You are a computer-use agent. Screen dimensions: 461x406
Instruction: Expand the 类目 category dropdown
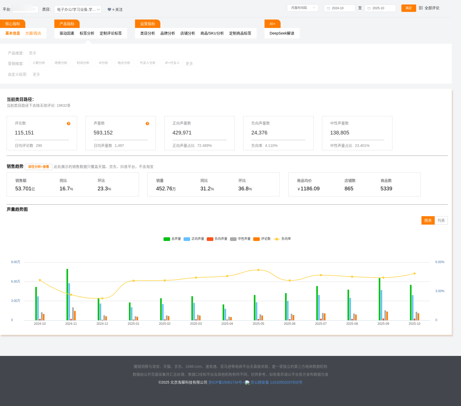click(x=78, y=9)
